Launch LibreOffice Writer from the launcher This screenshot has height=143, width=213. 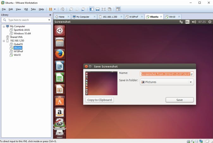[60, 66]
